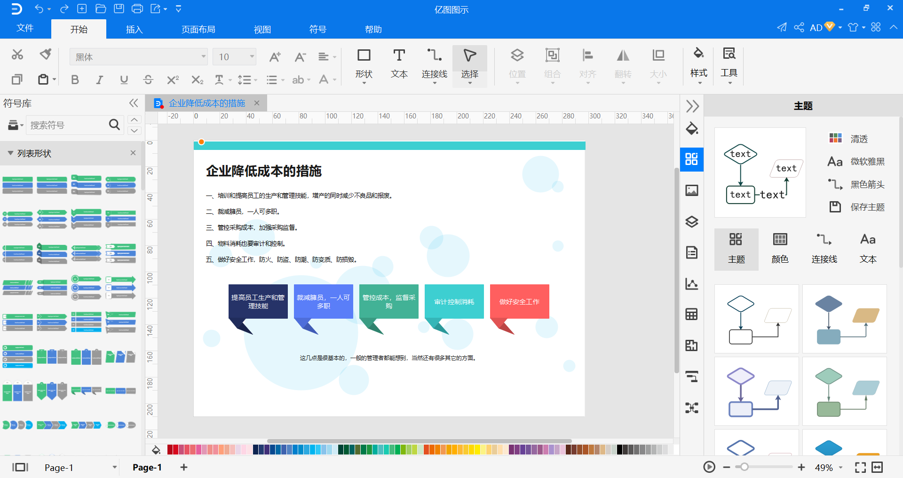Select the Color tab in the theme panel
The image size is (903, 478).
point(780,249)
